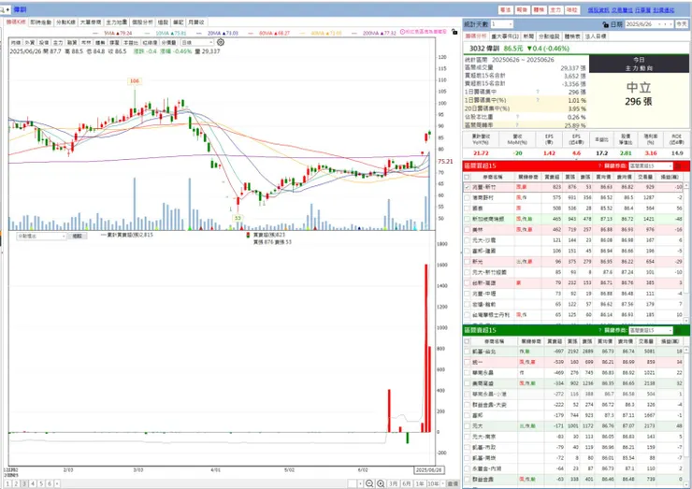Toggle the 分價量 button on chart toolbar
692x489 pixels.
point(168,42)
